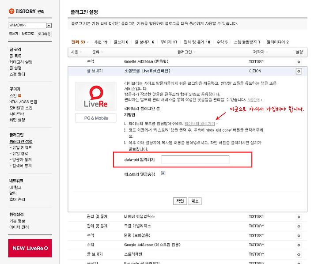Open 유입 경로 in sidebar
The image size is (318, 264).
(20, 154)
